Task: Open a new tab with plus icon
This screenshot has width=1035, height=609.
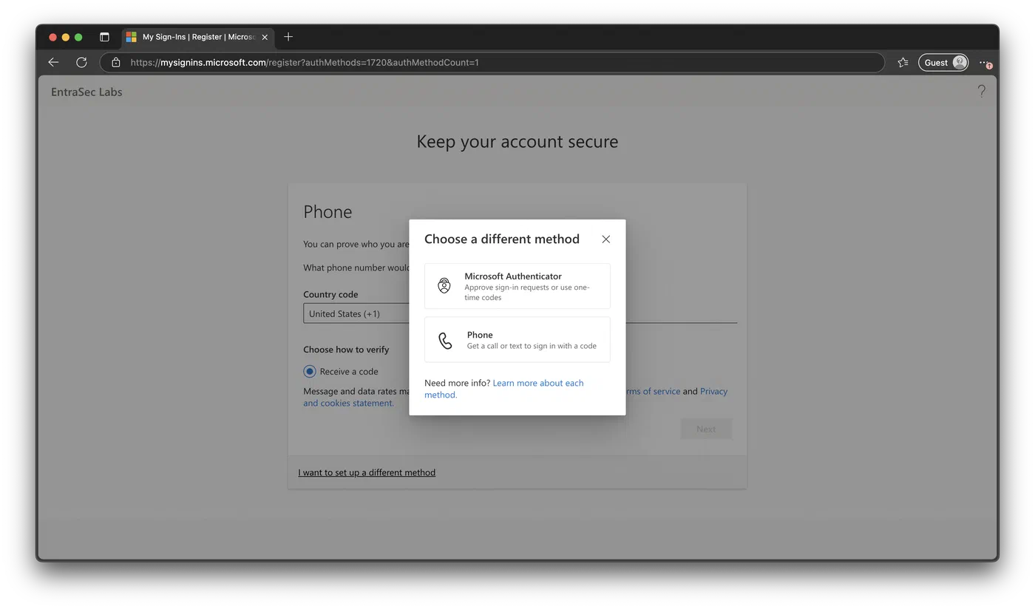Action: (288, 37)
